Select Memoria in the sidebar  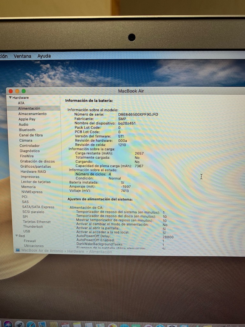(x=28, y=187)
